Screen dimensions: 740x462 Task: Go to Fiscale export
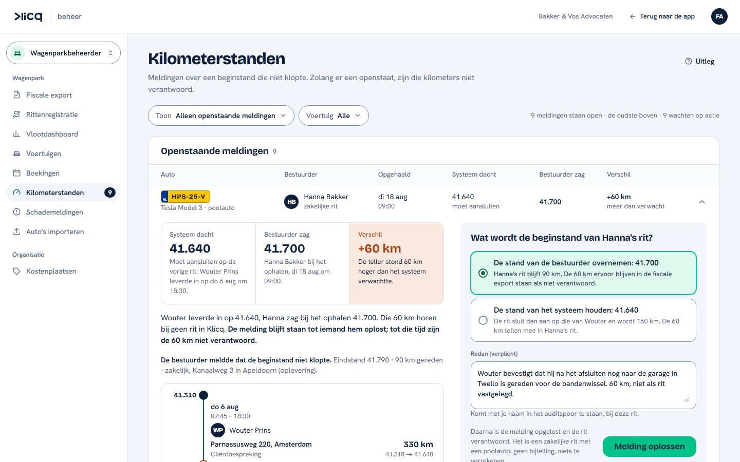[x=63, y=95]
